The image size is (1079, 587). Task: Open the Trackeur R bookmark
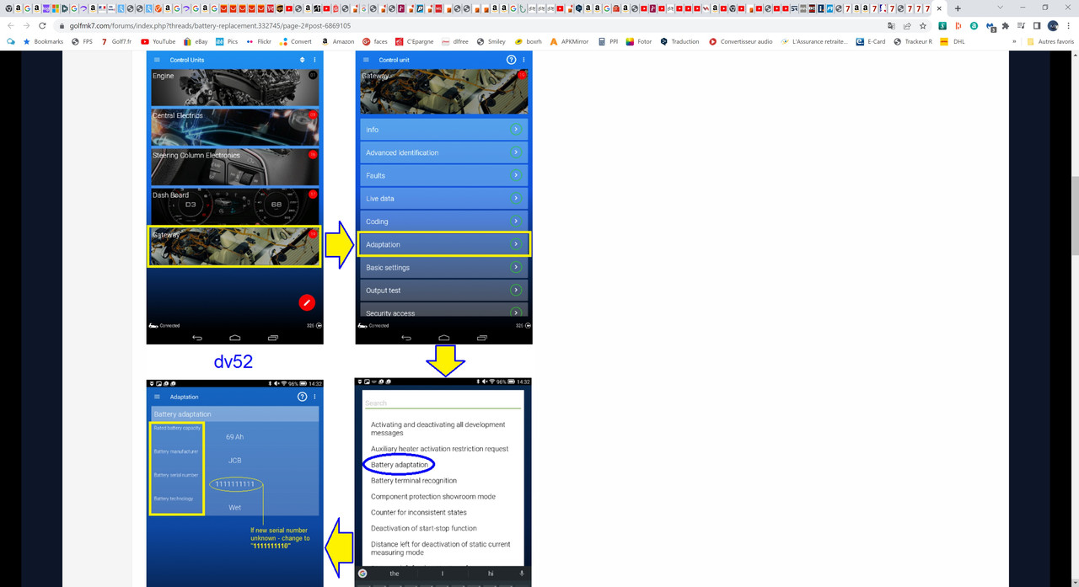[913, 41]
